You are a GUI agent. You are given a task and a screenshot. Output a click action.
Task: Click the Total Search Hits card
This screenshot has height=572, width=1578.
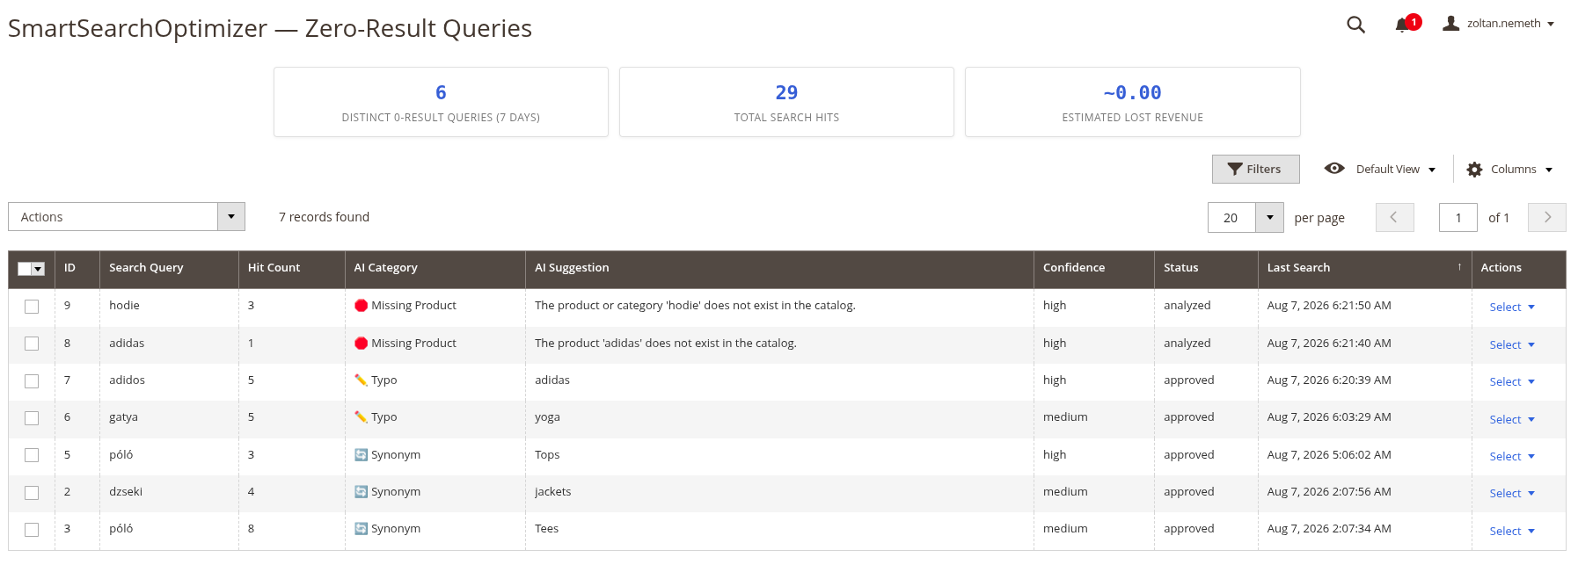point(786,102)
